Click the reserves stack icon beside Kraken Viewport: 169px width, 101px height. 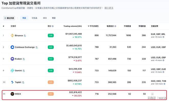click(24, 59)
